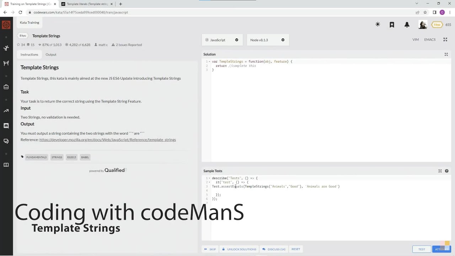Click the browser back arrow

click(x=5, y=12)
